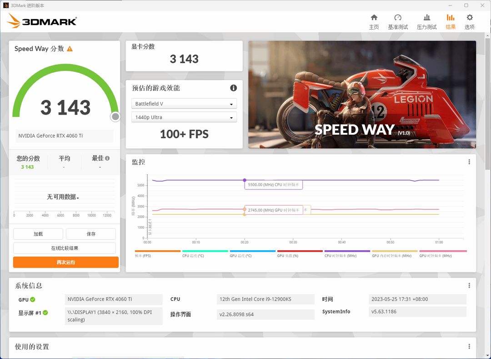Select the 结果 results tab

point(451,22)
